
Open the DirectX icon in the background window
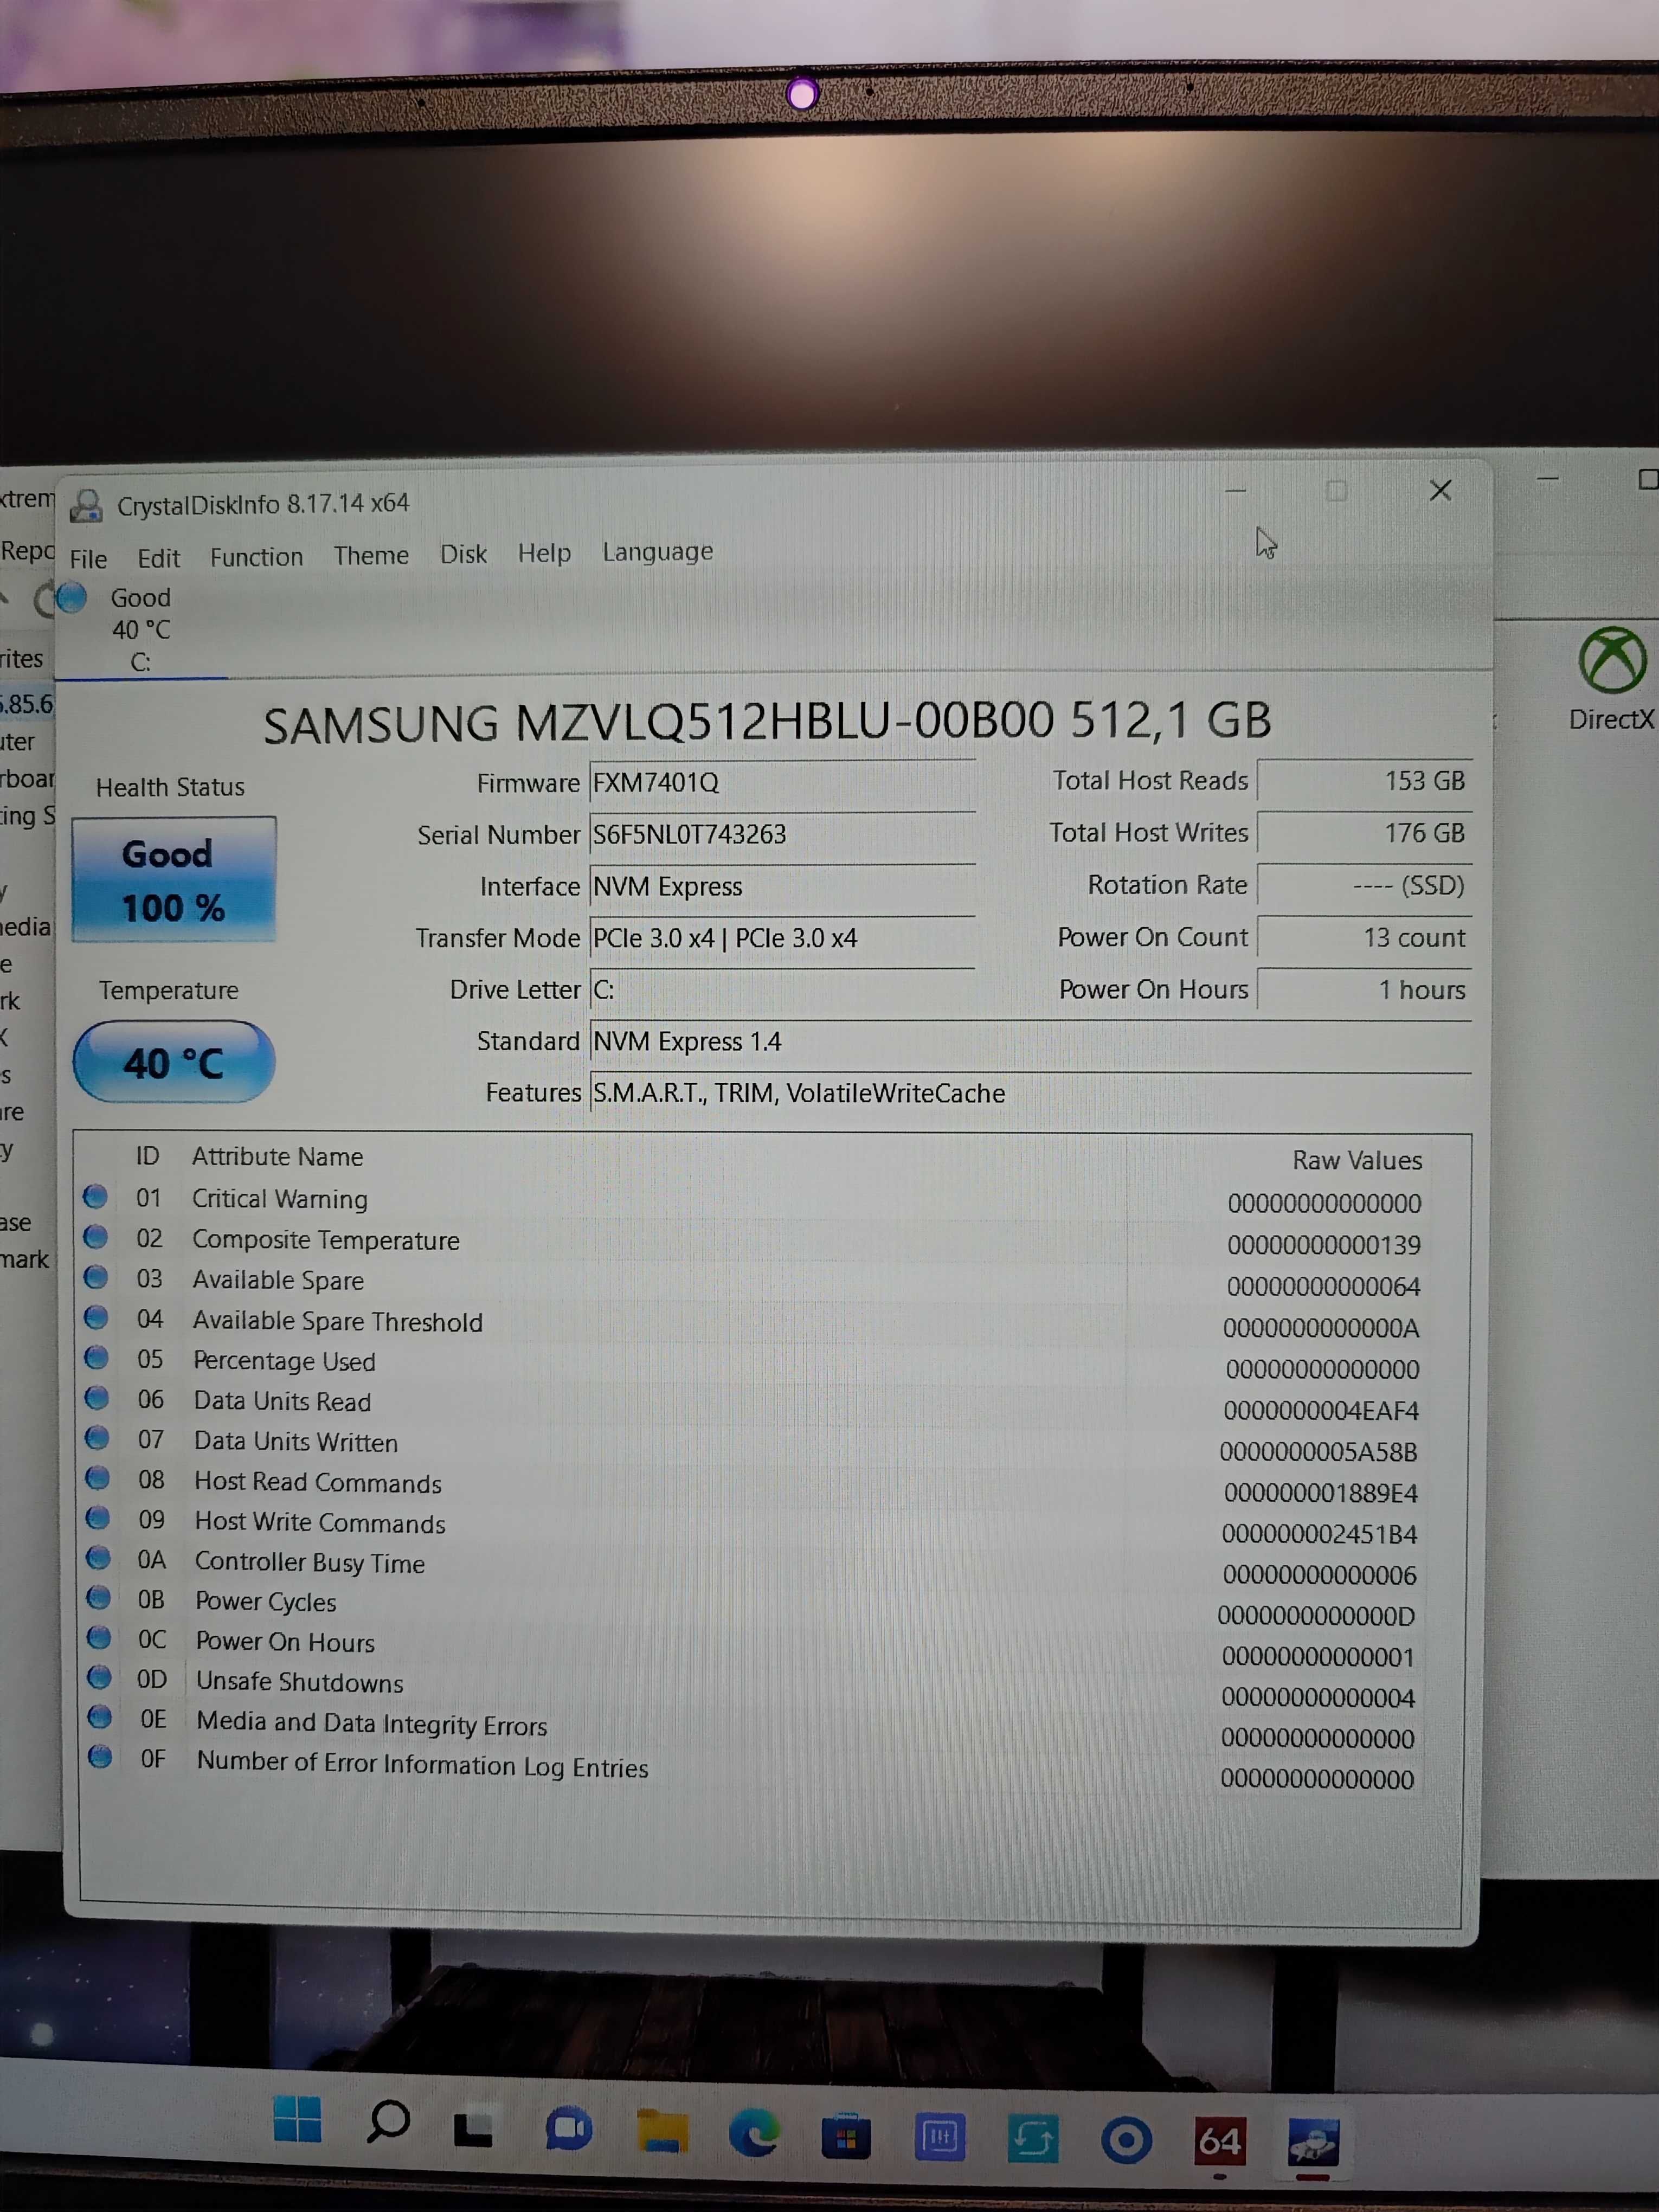pyautogui.click(x=1611, y=679)
